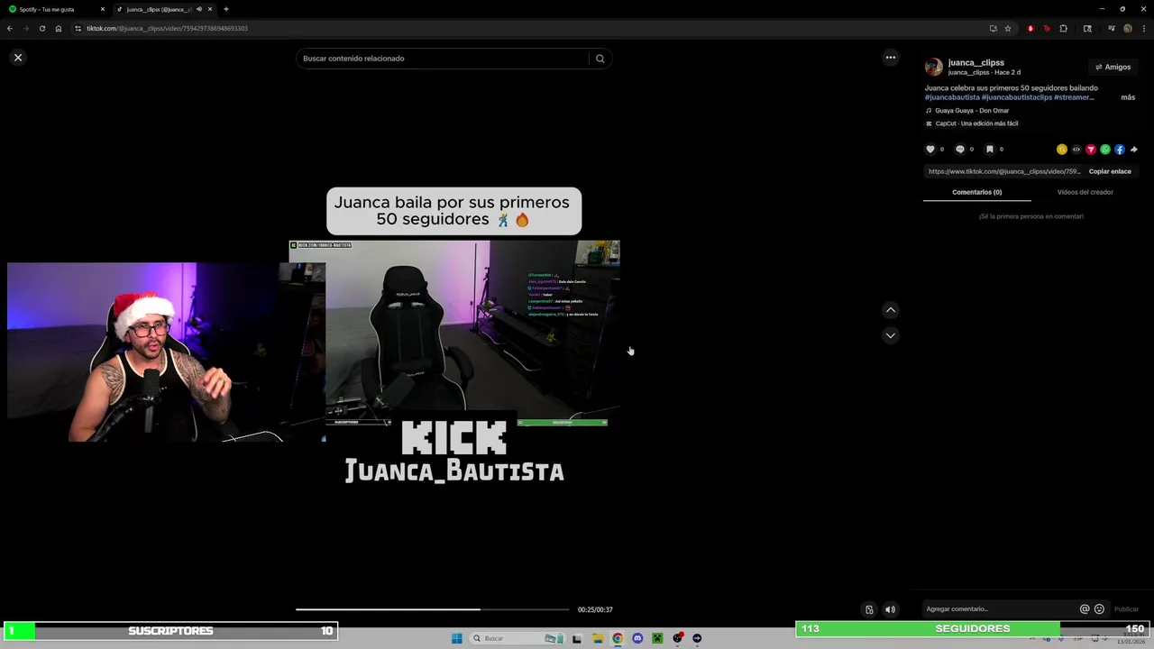Click the Buscar contenido relacionado field

click(442, 59)
